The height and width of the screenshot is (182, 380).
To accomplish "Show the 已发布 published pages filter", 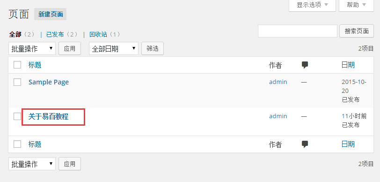I will point(55,35).
